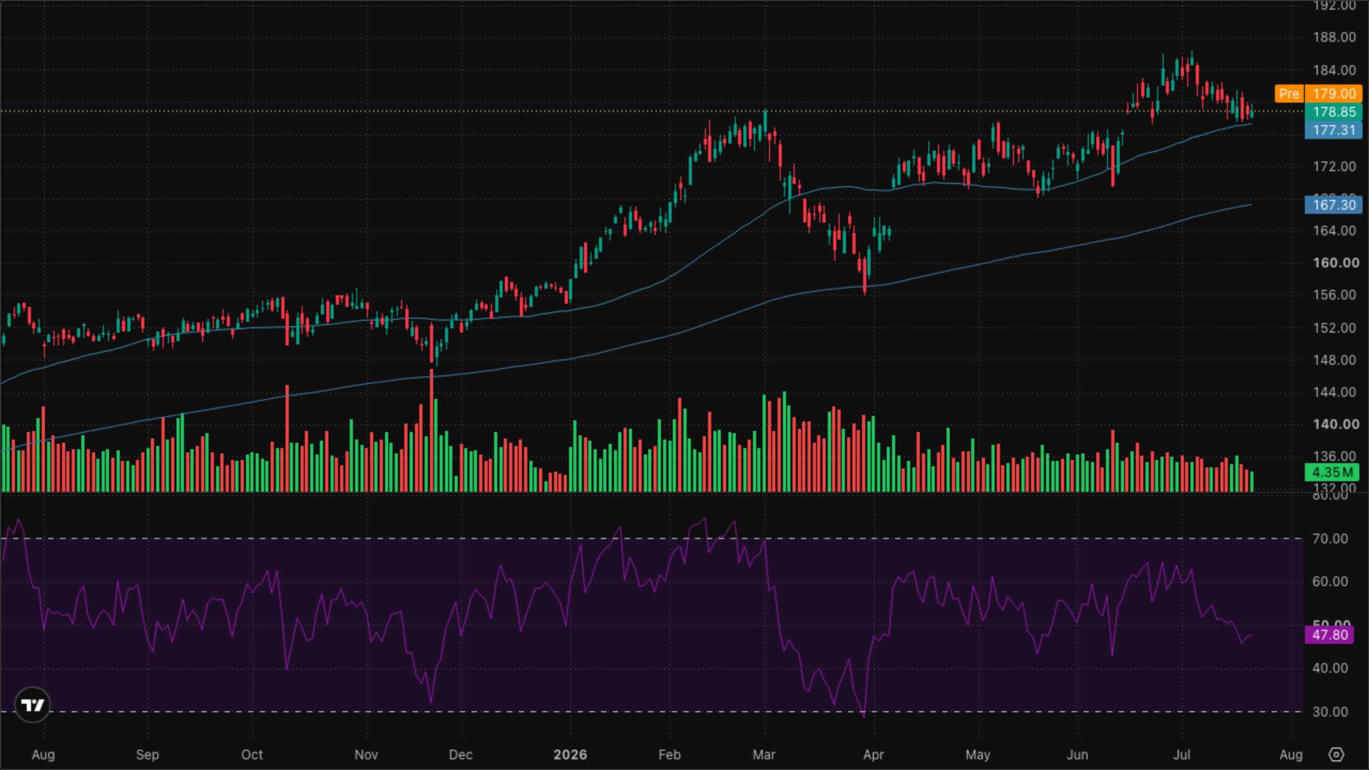Click the 188.00 price axis label

tap(1334, 37)
